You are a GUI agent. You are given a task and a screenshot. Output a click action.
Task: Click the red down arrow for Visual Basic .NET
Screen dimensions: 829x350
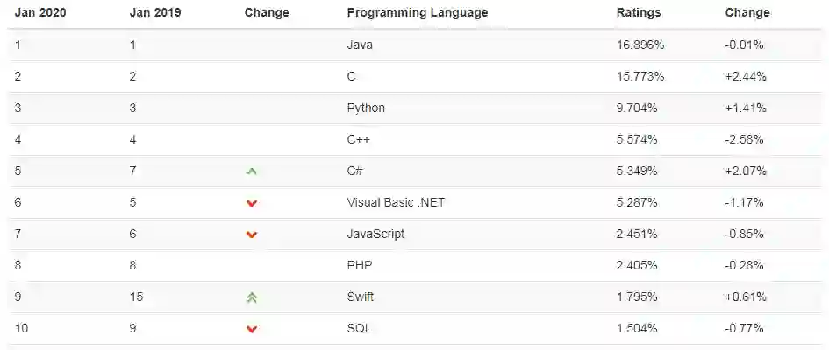(252, 203)
